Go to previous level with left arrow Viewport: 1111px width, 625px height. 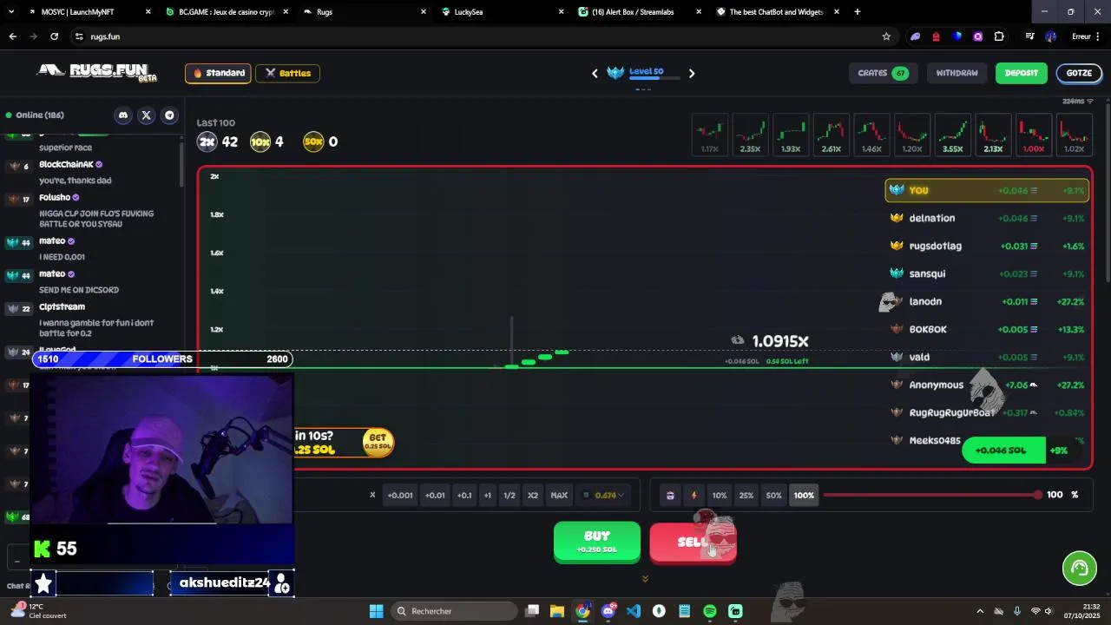coord(595,73)
